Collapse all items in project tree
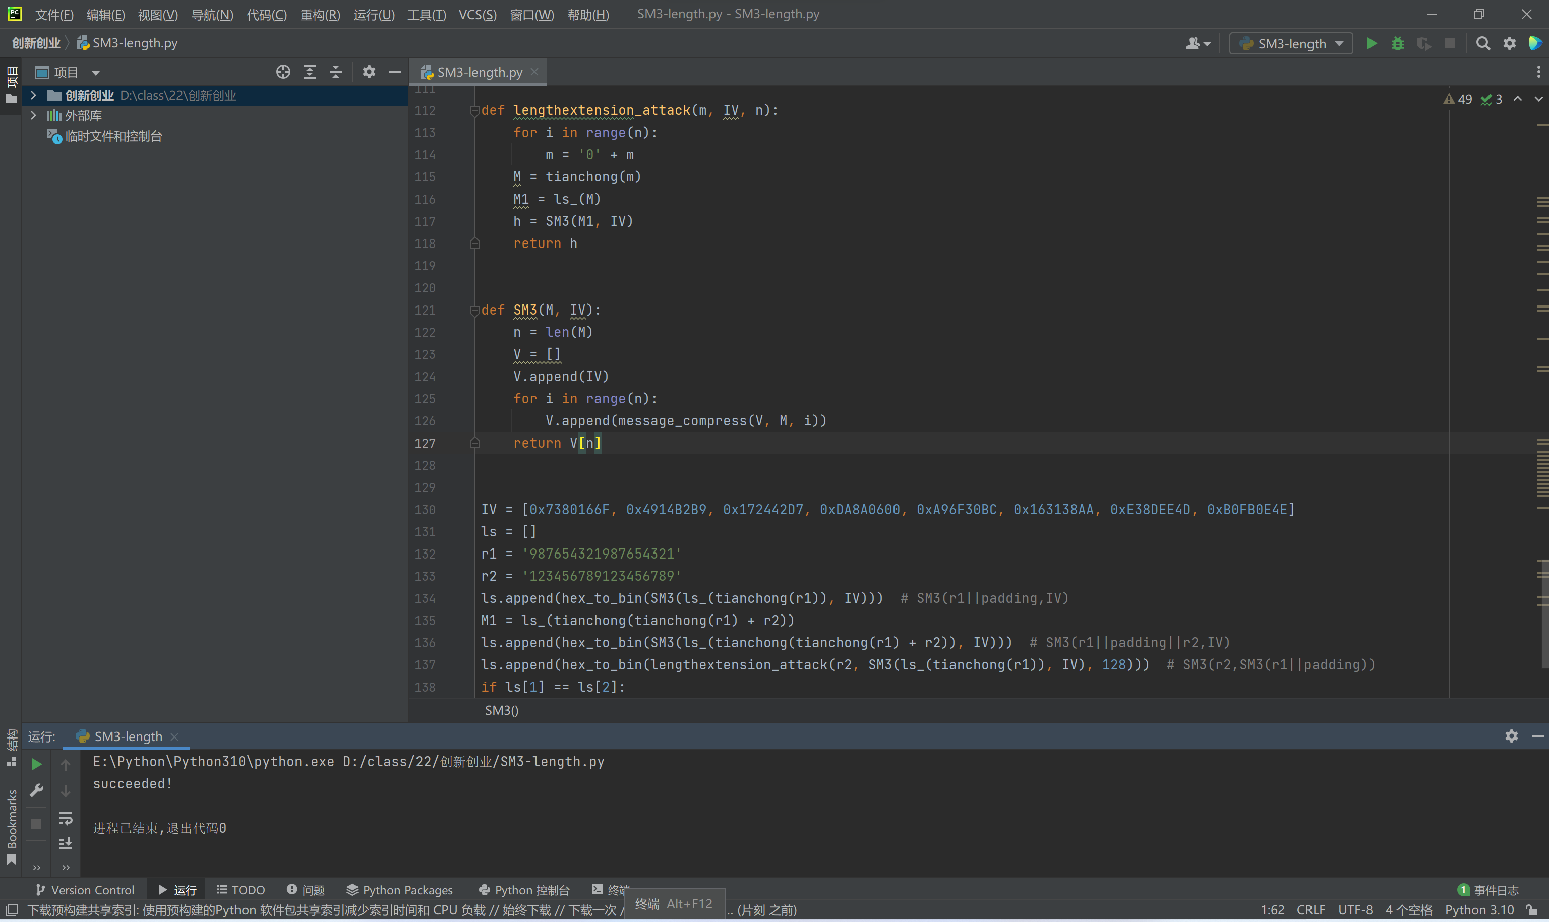The width and height of the screenshot is (1549, 922). [x=335, y=72]
